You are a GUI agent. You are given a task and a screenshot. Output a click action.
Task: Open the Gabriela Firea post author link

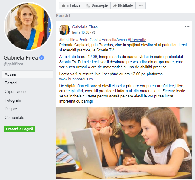coord(85,27)
